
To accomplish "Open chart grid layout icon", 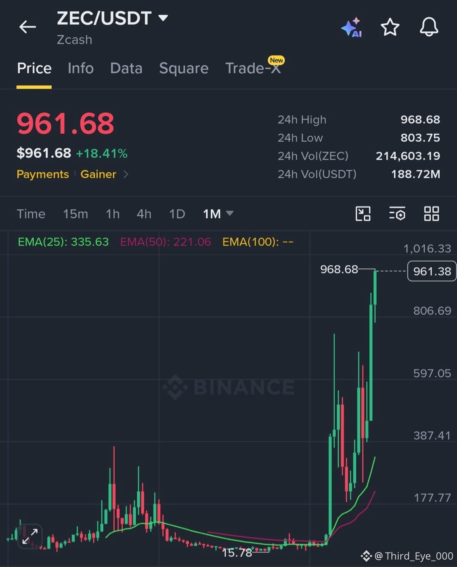I will 432,214.
